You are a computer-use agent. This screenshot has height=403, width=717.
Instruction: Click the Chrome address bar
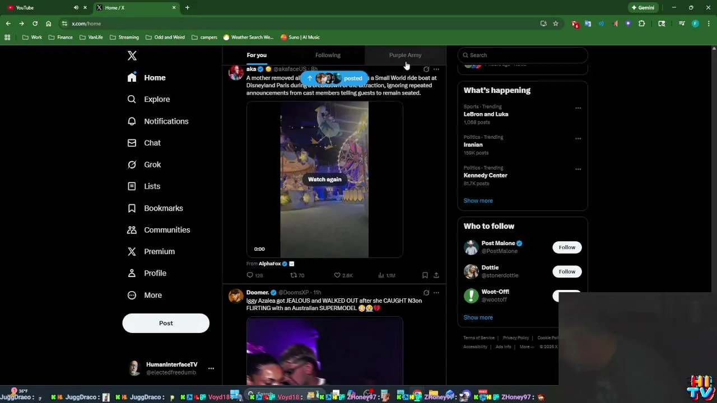pyautogui.click(x=302, y=24)
